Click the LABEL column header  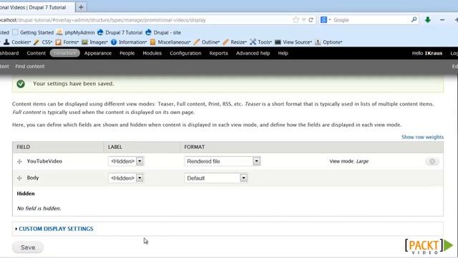coord(115,147)
